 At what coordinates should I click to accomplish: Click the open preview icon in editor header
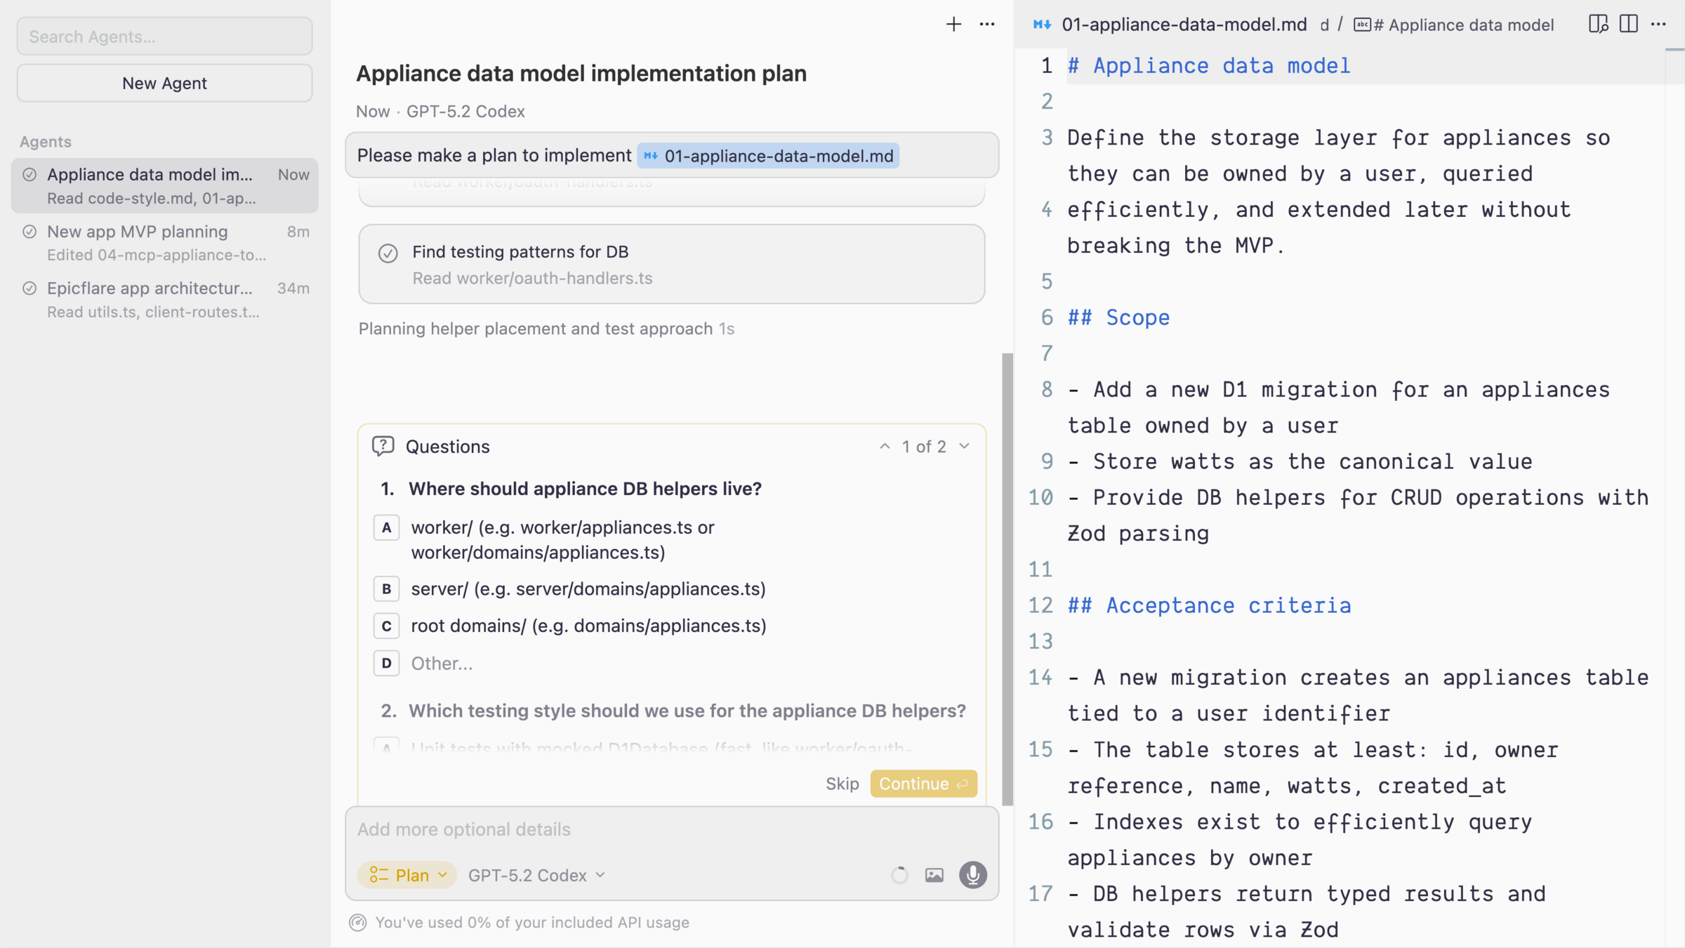(x=1598, y=25)
